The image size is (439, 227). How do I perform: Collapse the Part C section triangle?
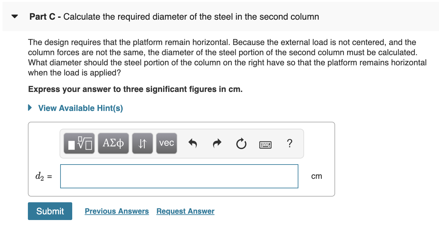click(x=14, y=17)
